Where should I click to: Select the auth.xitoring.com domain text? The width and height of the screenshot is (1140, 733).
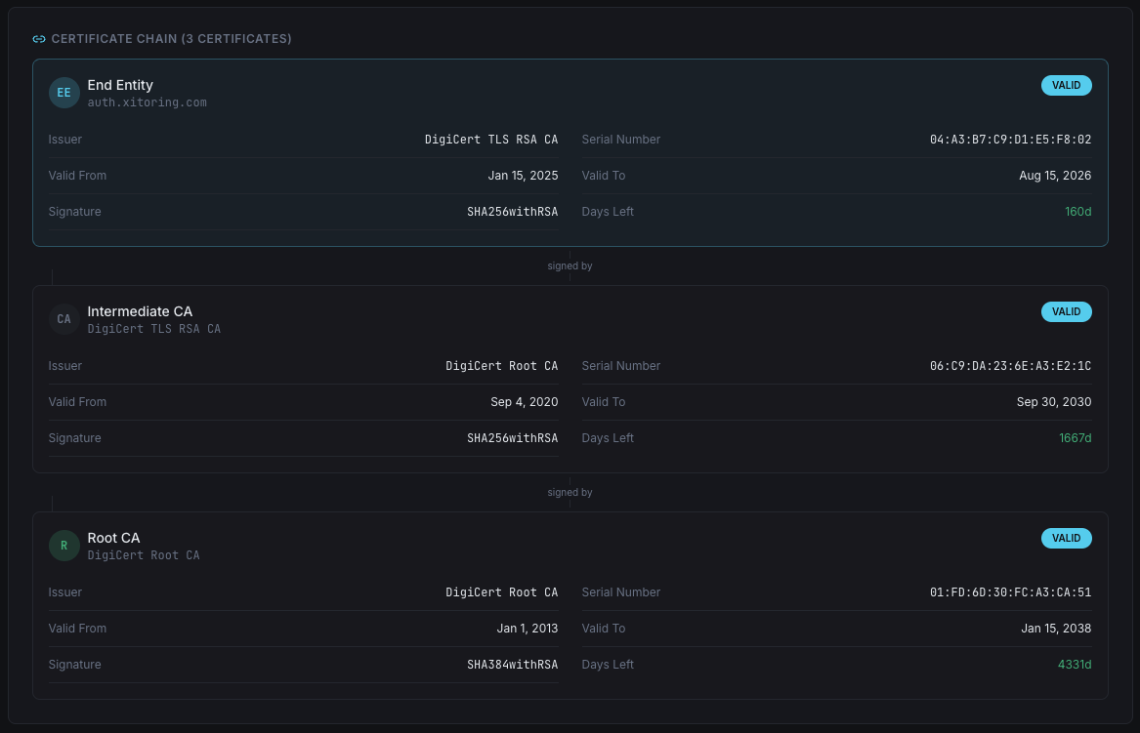click(x=147, y=102)
